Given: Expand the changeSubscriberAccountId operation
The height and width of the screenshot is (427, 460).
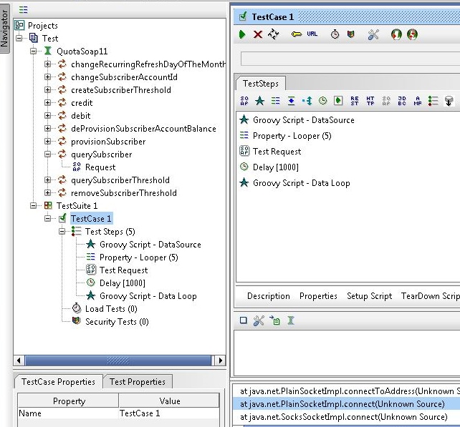Looking at the screenshot, I should tap(47, 77).
